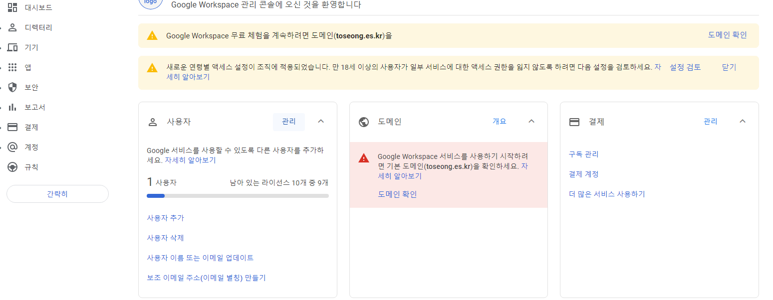Click the '1 사용자' count text
This screenshot has width=773, height=300.
click(x=162, y=182)
